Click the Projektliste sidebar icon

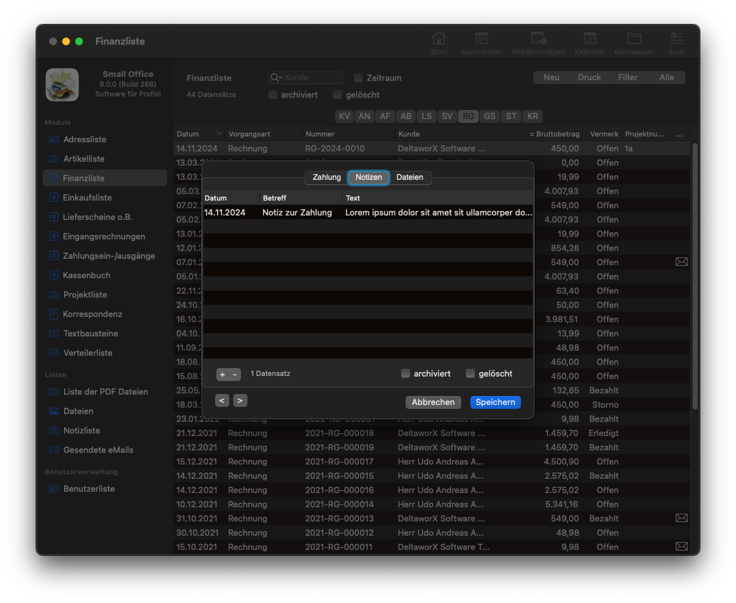(x=54, y=295)
